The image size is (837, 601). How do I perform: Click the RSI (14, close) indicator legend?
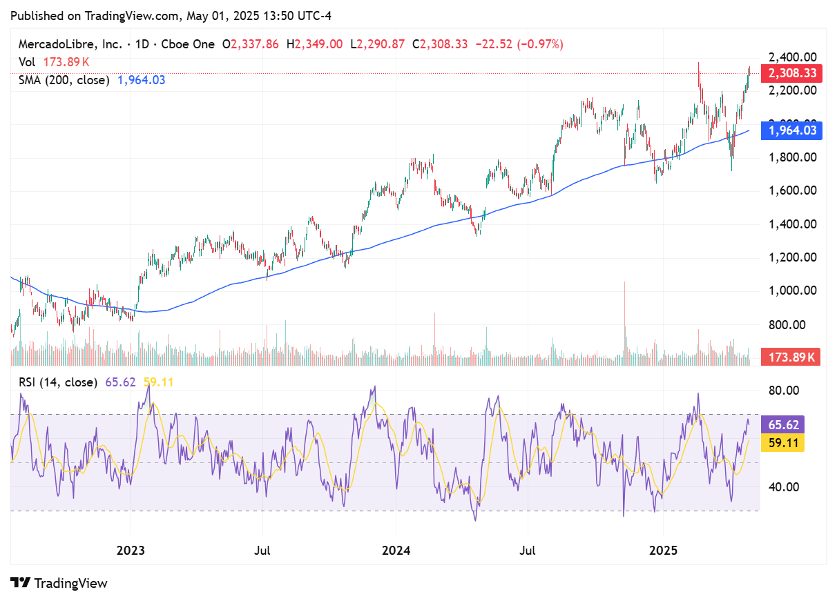[x=58, y=382]
